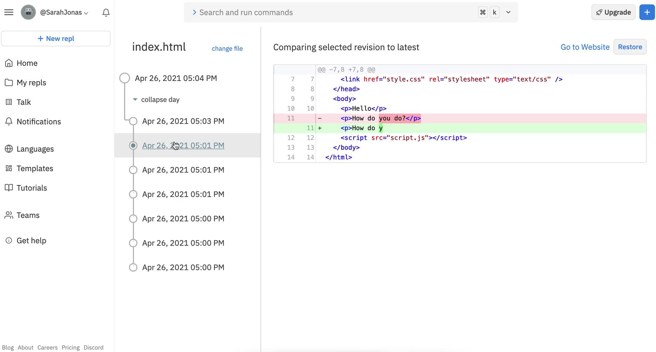Follow the Go to Website link
Viewport: 656px width, 352px height.
coord(585,47)
